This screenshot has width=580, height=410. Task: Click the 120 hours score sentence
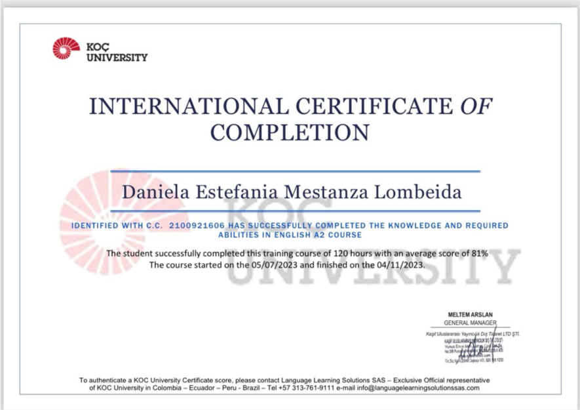click(x=298, y=254)
